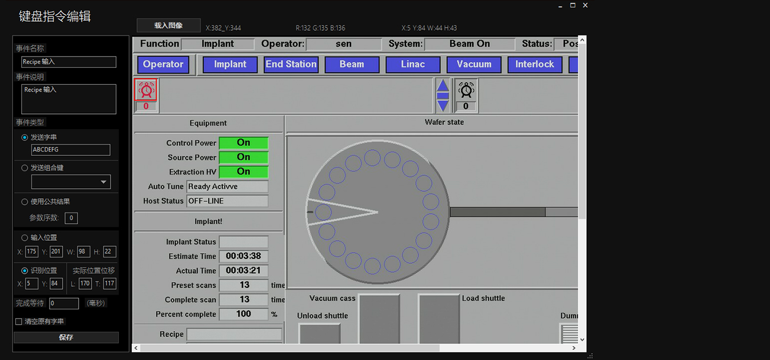The image size is (770, 360).
Task: Click the blue up arrow
Action: click(x=443, y=86)
